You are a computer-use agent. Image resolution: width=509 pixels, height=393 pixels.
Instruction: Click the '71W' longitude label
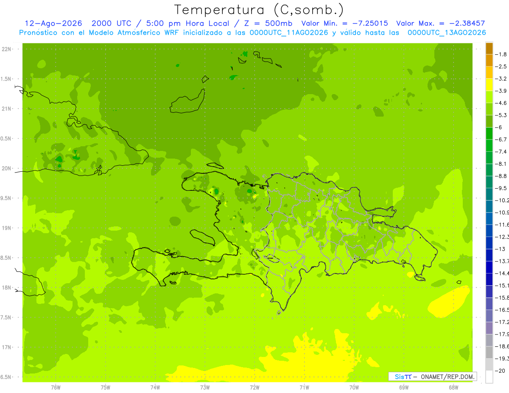(304, 387)
